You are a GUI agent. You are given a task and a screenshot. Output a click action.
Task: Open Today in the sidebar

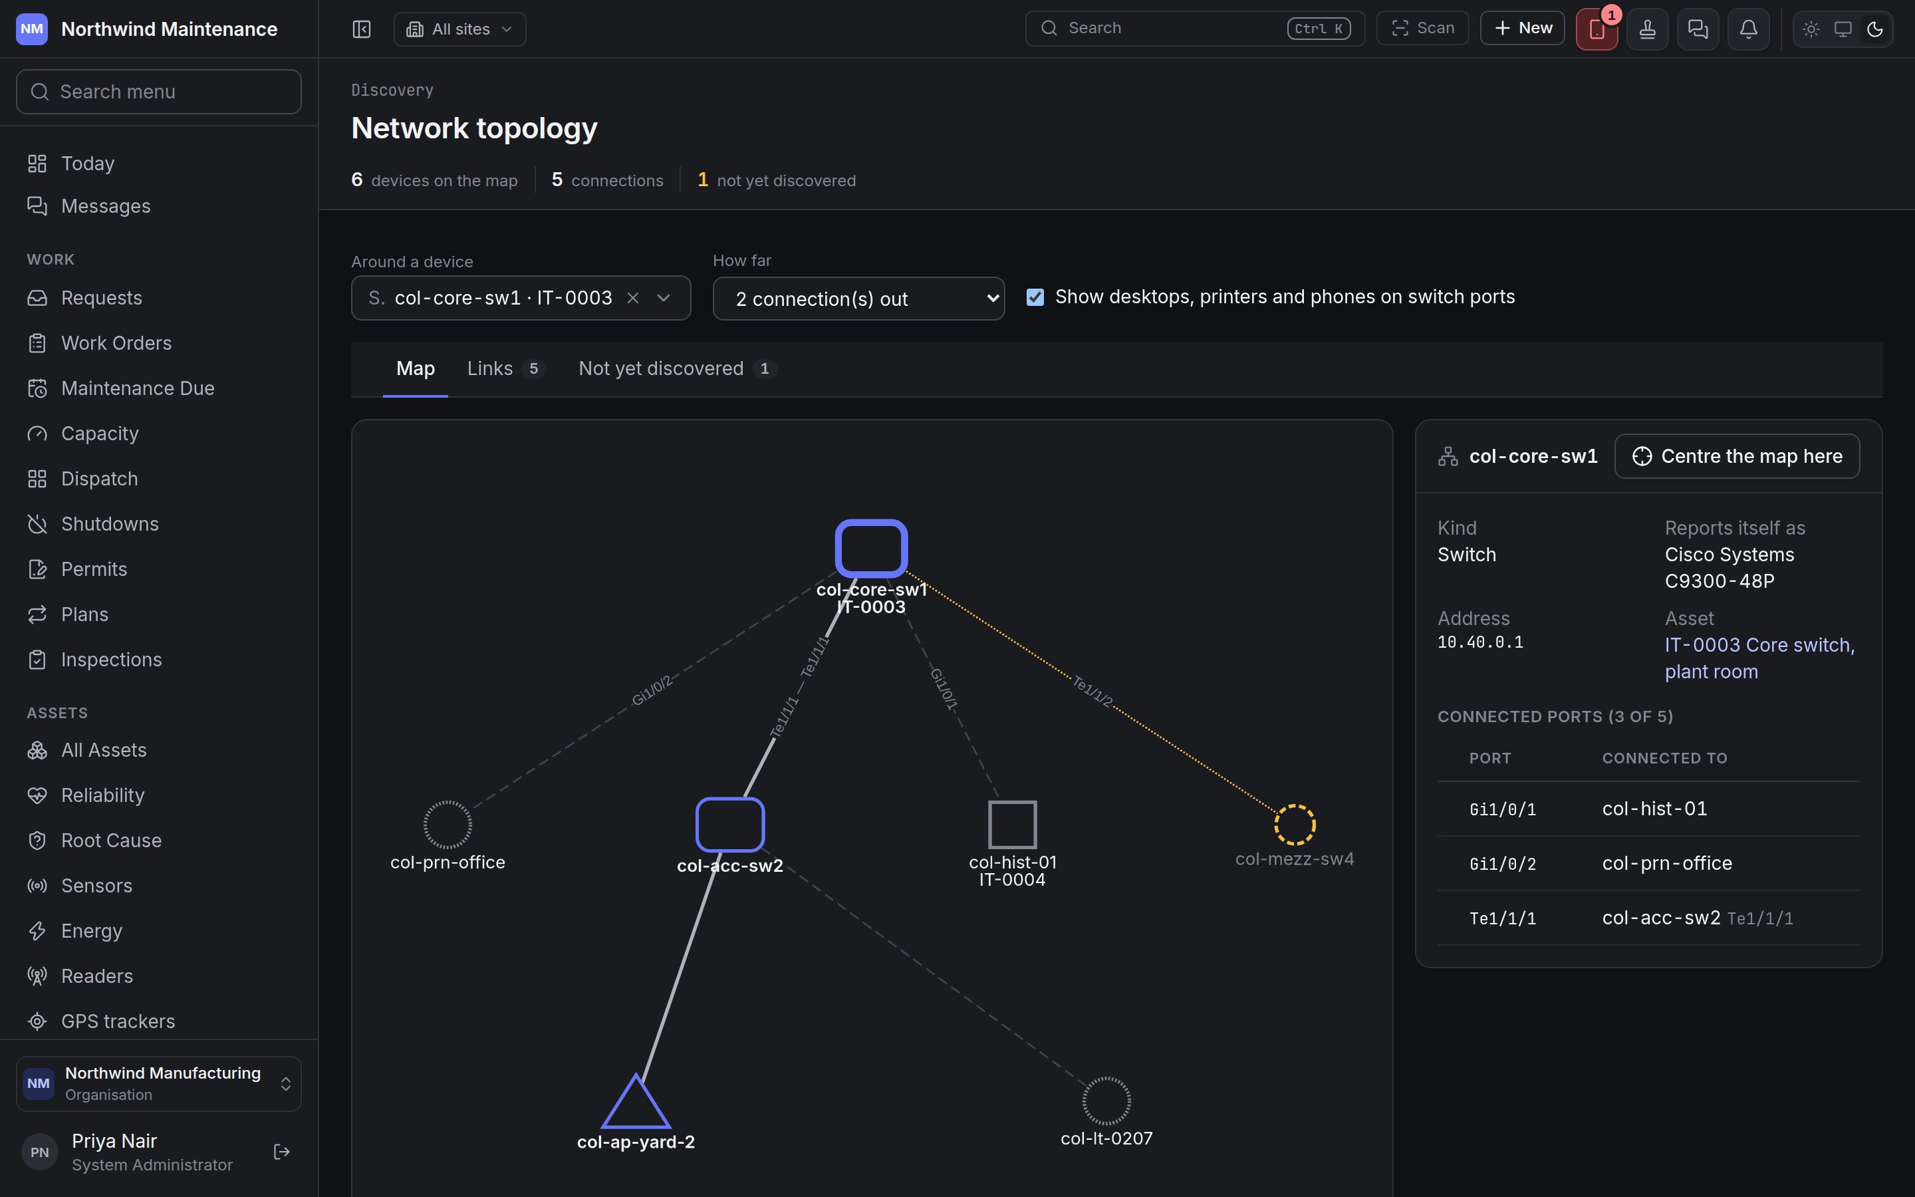coord(158,164)
